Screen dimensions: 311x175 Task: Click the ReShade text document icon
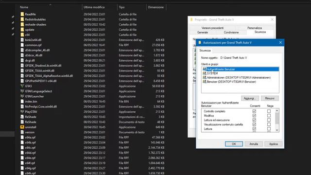22,122
